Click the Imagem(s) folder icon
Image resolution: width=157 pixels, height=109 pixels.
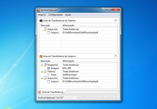45,65
